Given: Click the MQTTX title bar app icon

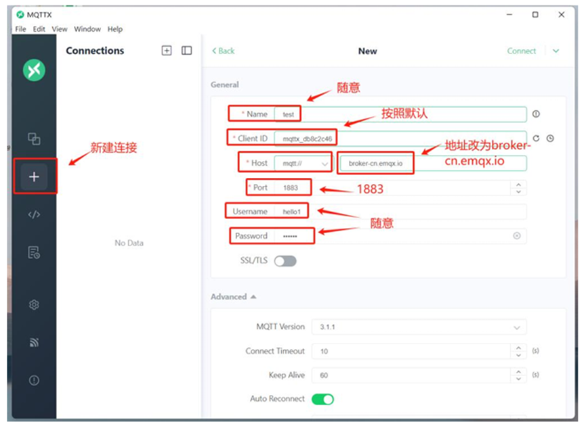Looking at the screenshot, I should 20,15.
